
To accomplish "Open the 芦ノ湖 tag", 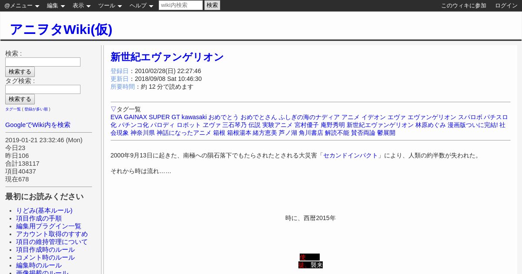I will click(288, 133).
